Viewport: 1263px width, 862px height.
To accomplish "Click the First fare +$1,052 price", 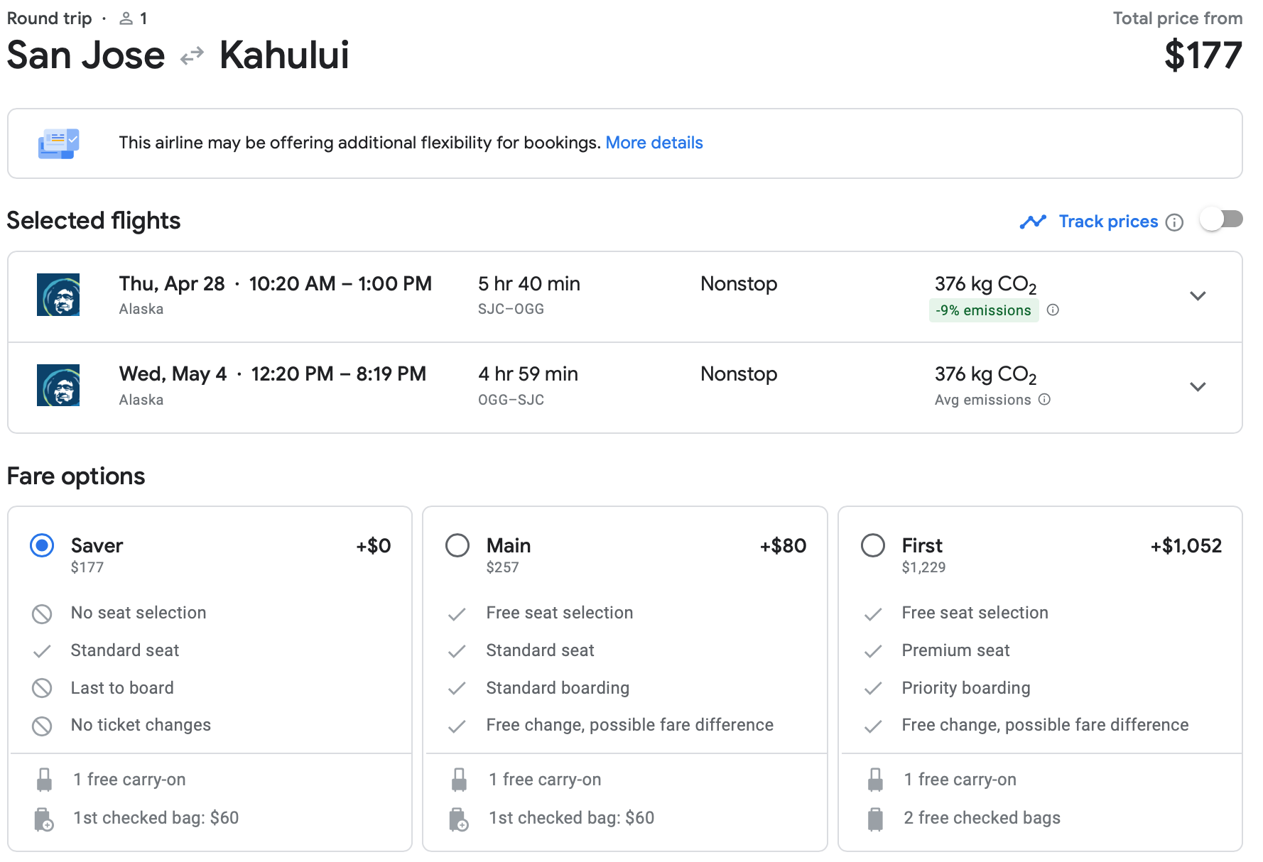I will coord(1186,545).
